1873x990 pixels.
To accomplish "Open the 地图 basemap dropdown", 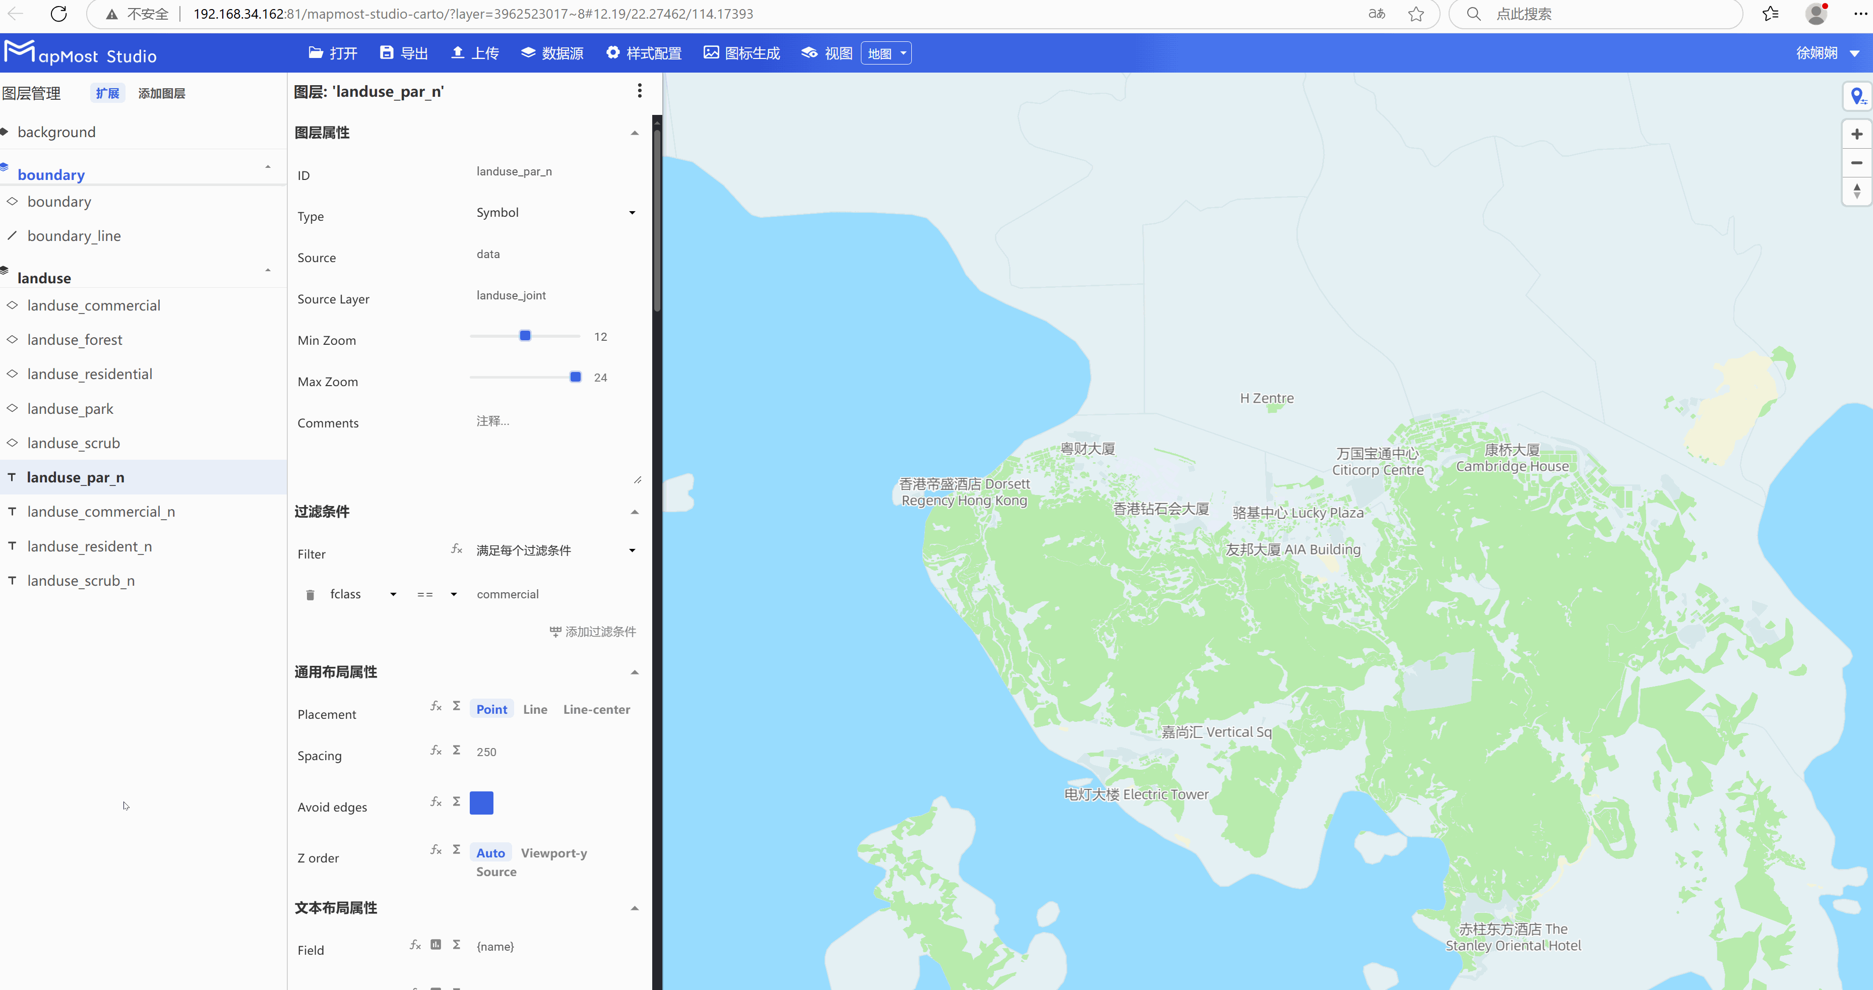I will tap(886, 52).
